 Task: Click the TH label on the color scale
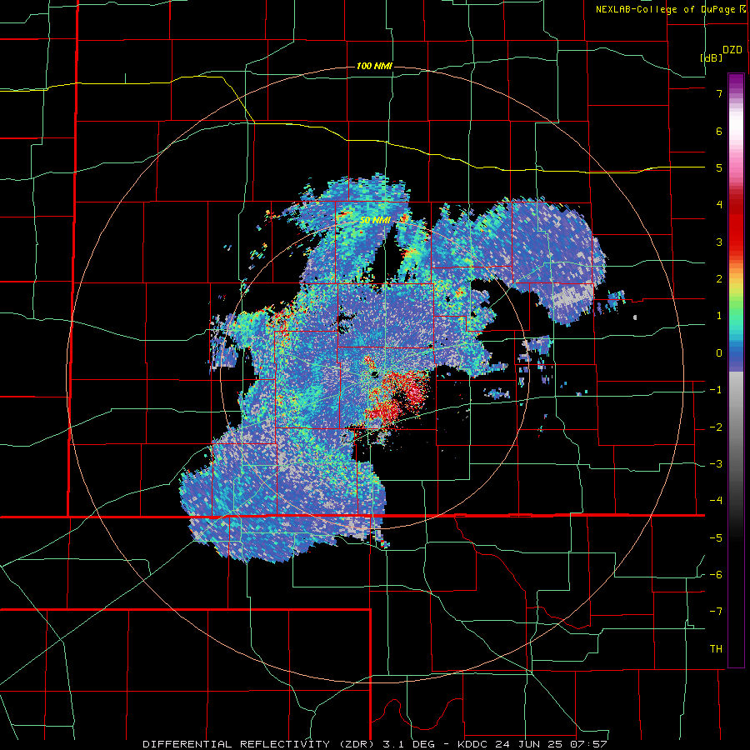pyautogui.click(x=716, y=649)
